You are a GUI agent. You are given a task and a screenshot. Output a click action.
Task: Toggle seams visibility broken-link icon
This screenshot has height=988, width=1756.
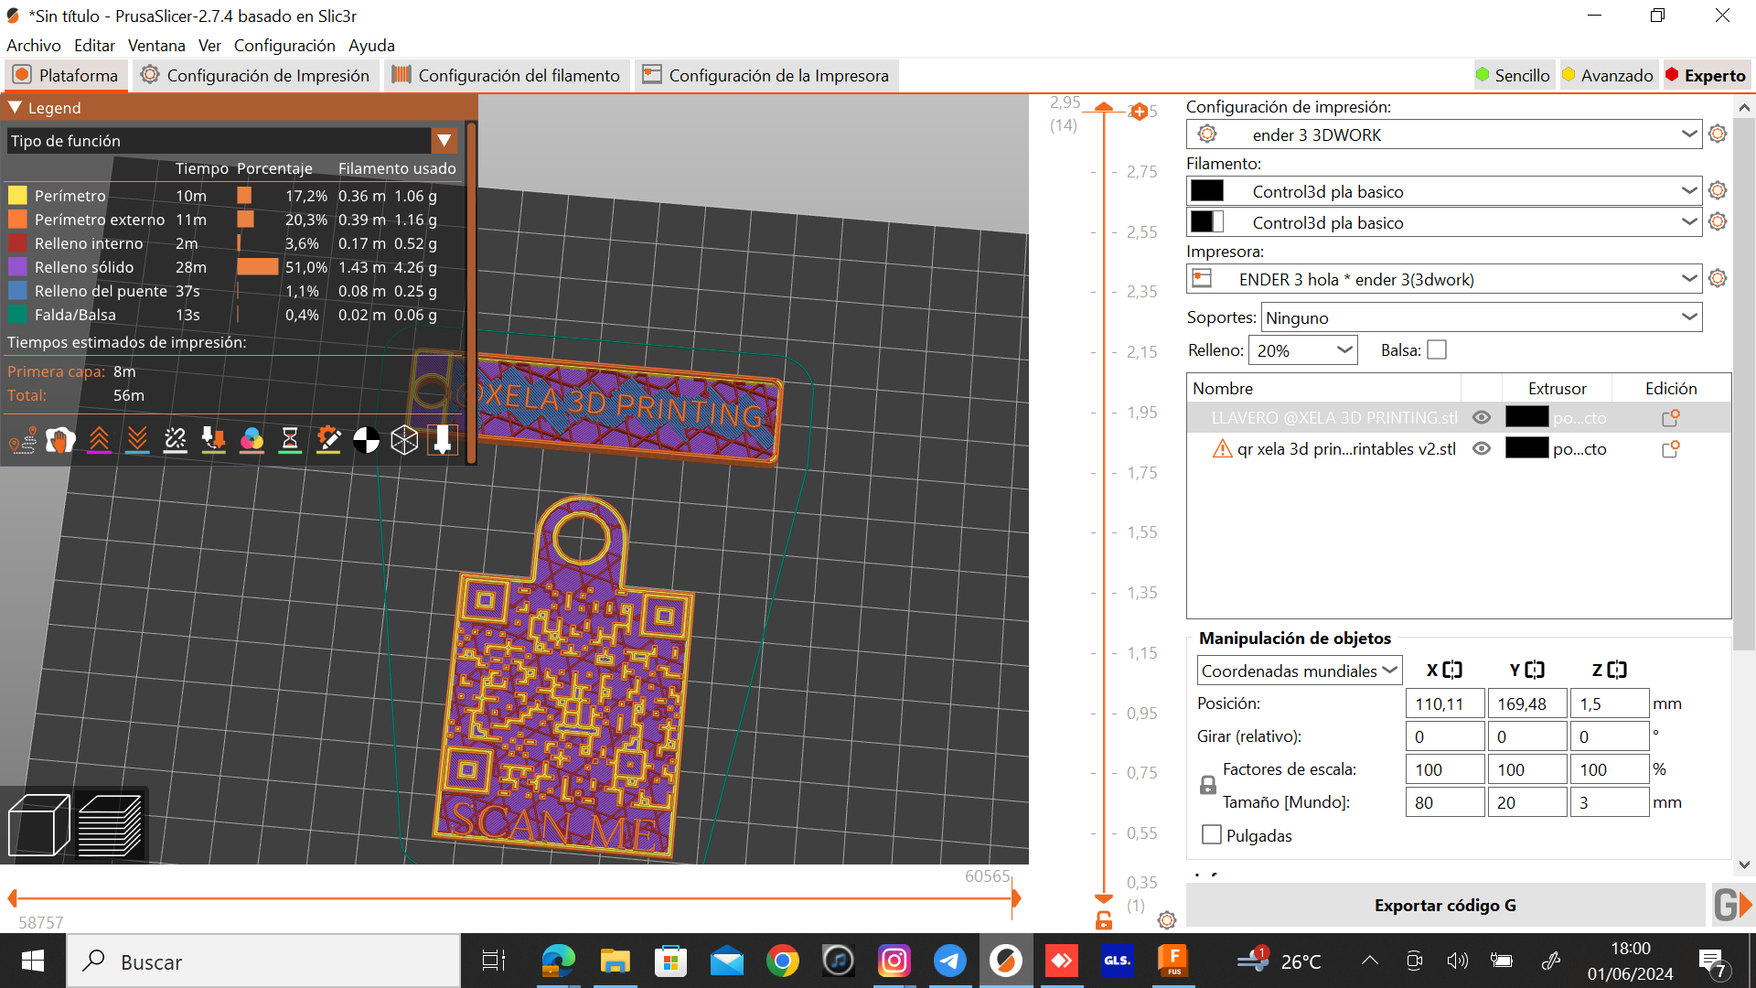176,440
